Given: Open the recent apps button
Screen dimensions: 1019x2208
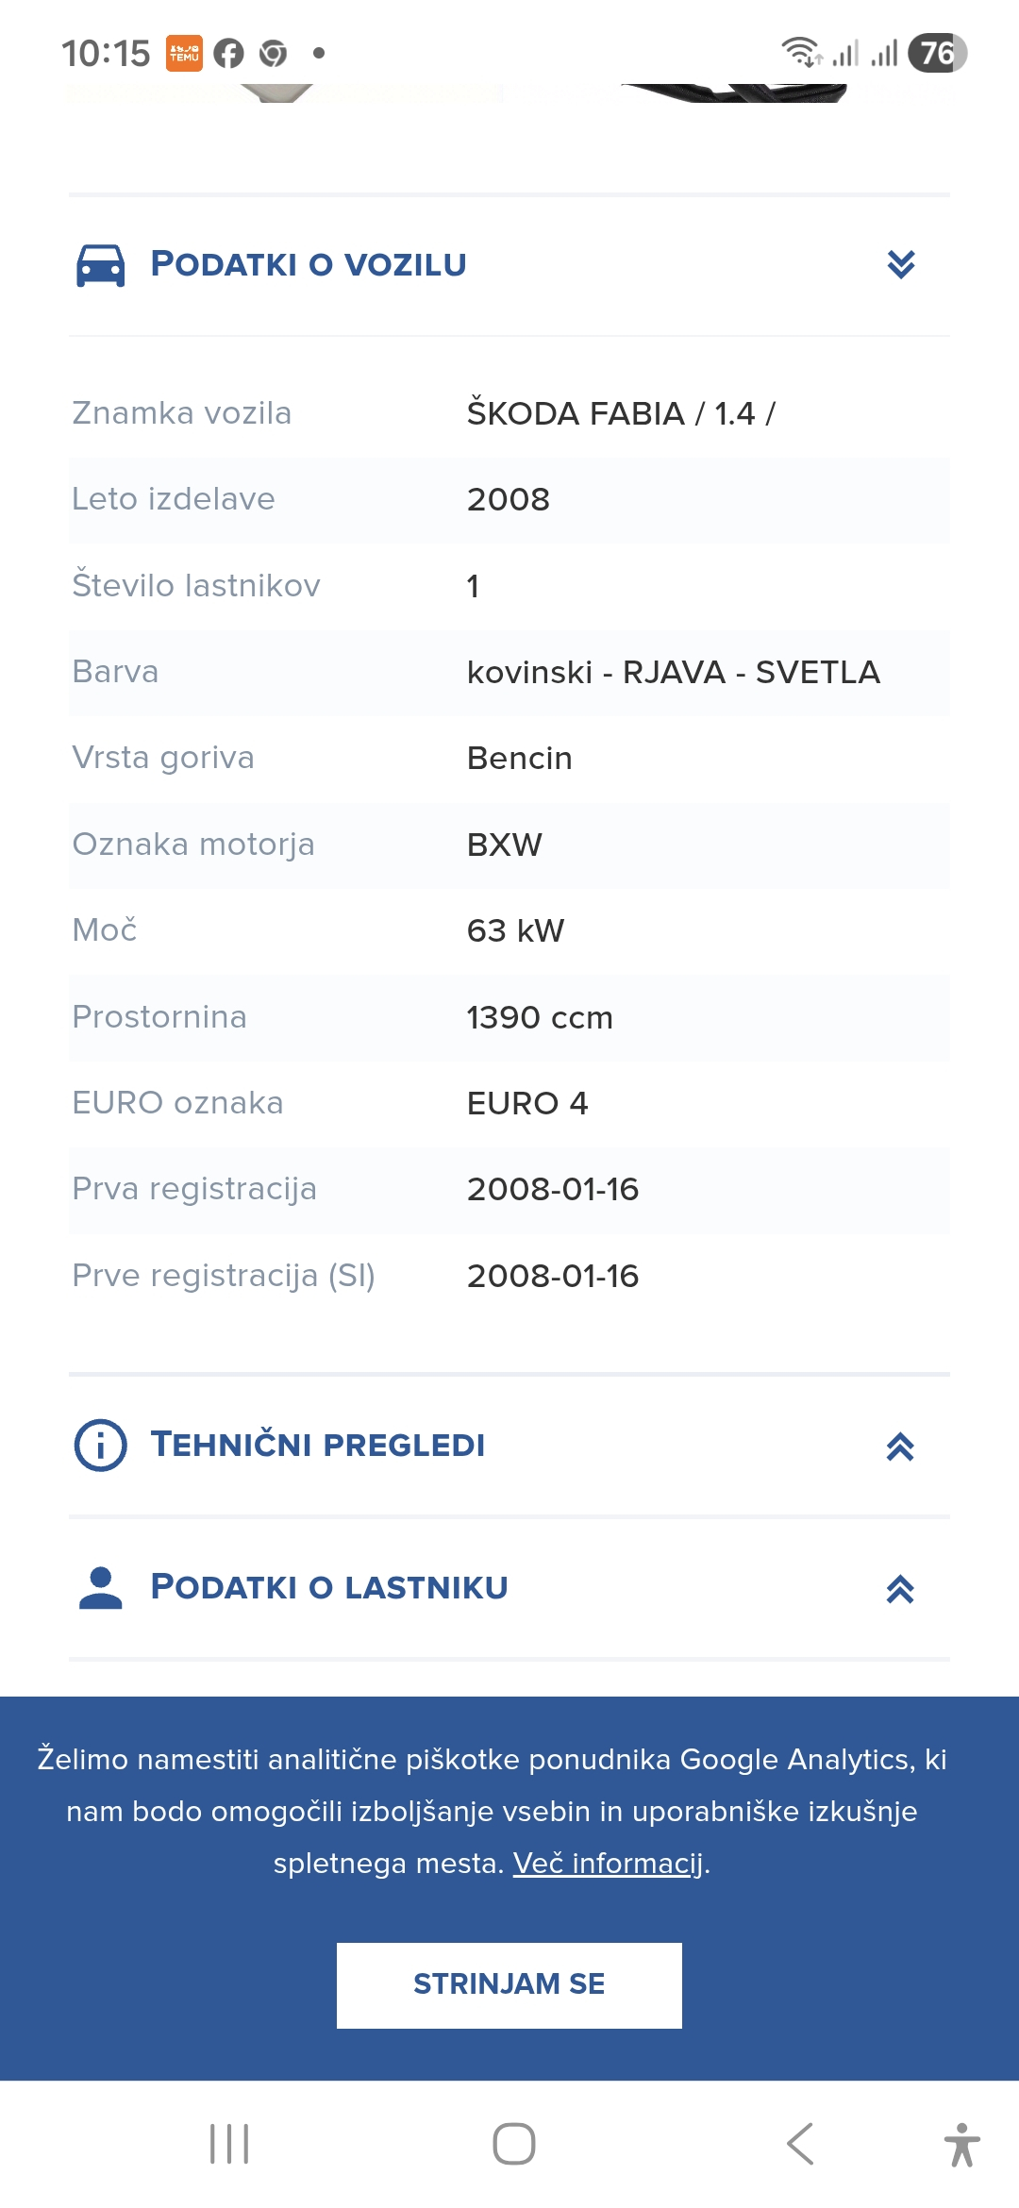Looking at the screenshot, I should coord(229,2144).
